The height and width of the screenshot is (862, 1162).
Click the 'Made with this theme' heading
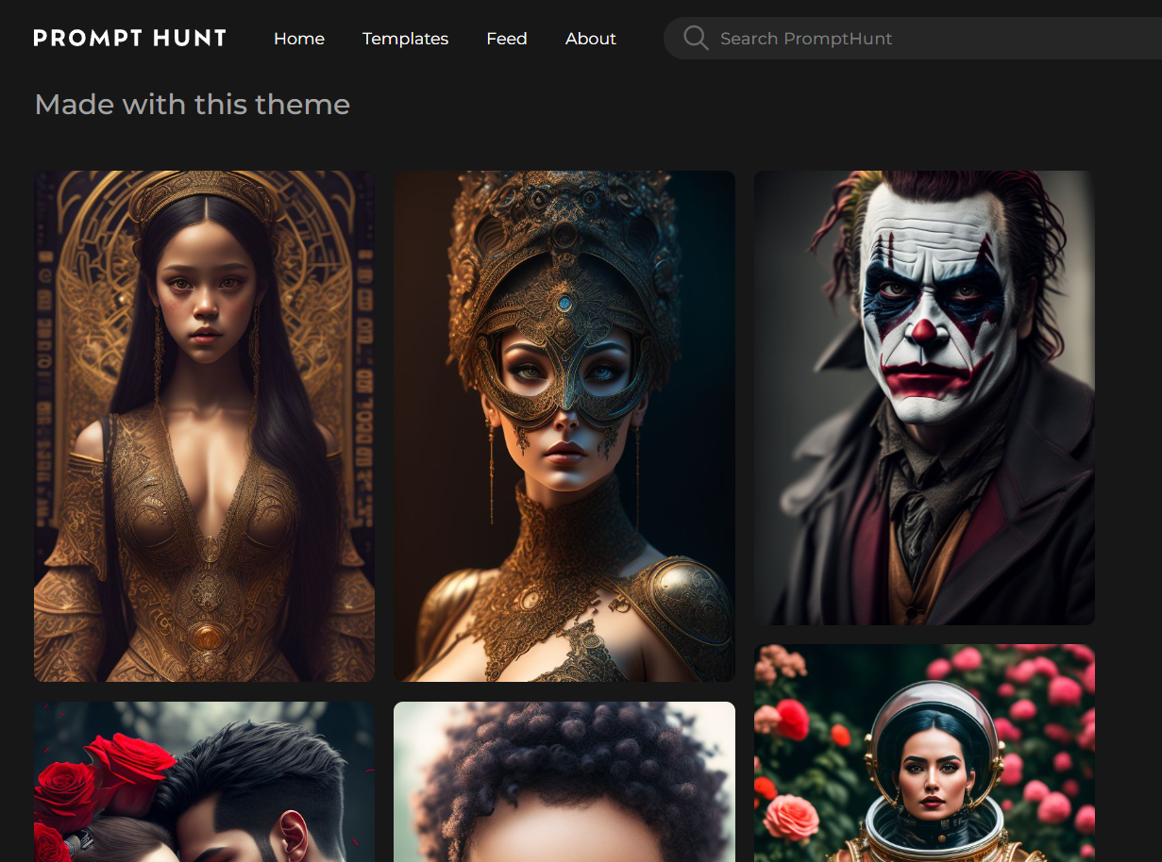pyautogui.click(x=192, y=105)
